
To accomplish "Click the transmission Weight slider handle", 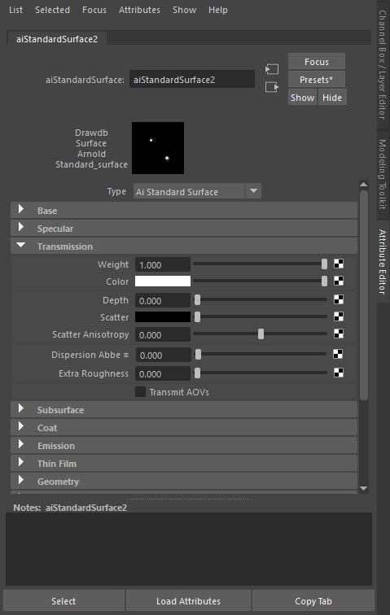I will click(x=324, y=264).
